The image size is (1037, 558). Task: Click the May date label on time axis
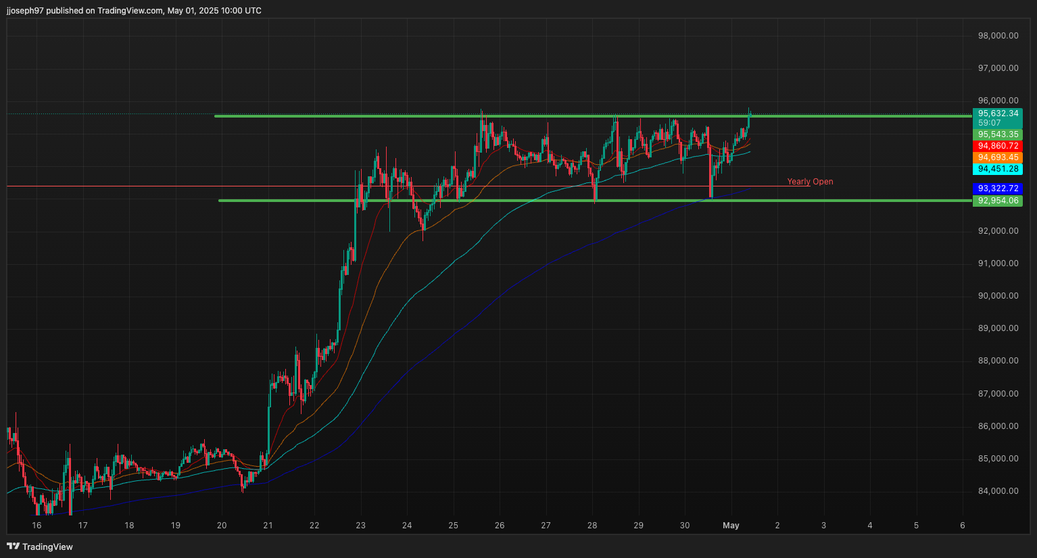(x=731, y=525)
